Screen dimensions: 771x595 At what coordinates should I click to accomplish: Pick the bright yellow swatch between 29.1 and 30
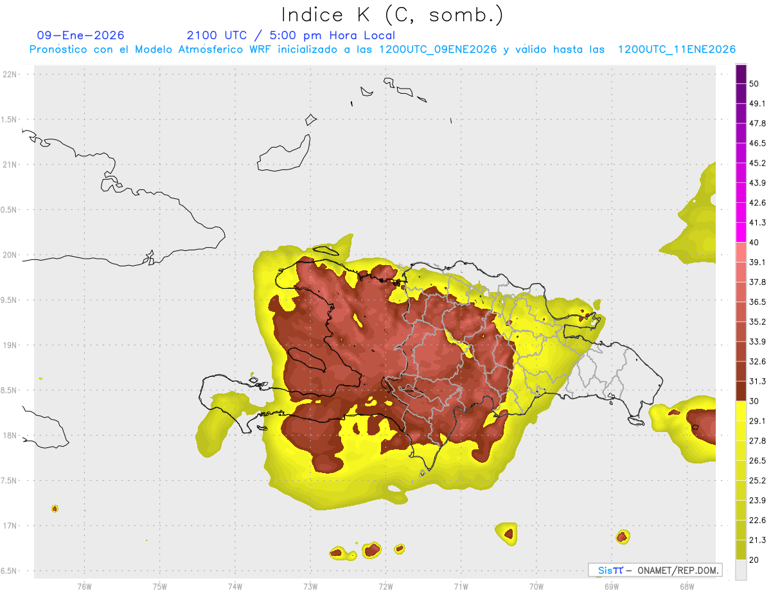[741, 411]
